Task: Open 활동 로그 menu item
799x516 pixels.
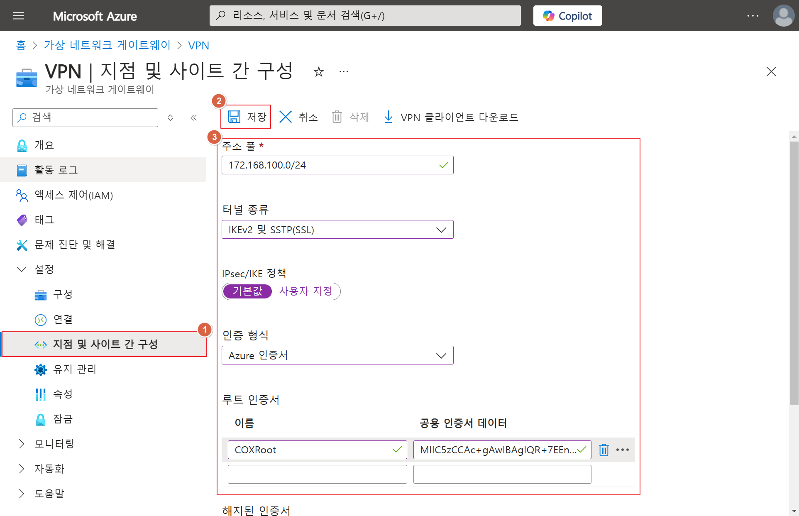Action: (56, 170)
